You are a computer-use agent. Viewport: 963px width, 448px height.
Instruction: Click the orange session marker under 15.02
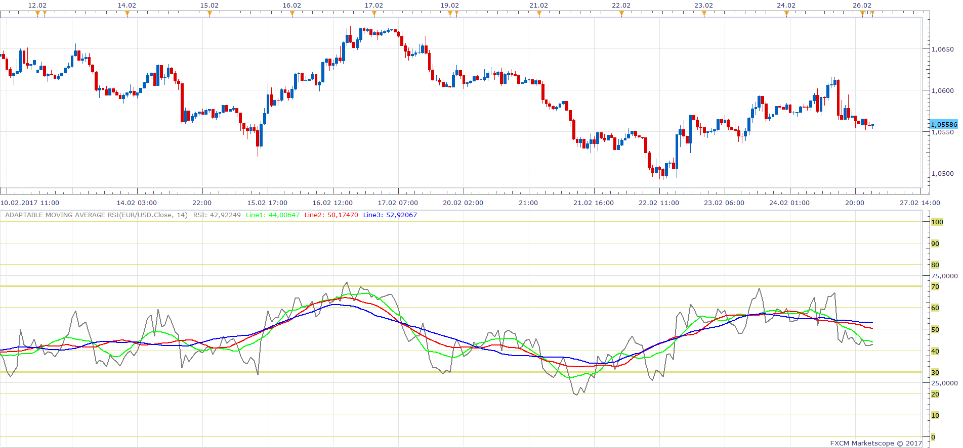[210, 14]
